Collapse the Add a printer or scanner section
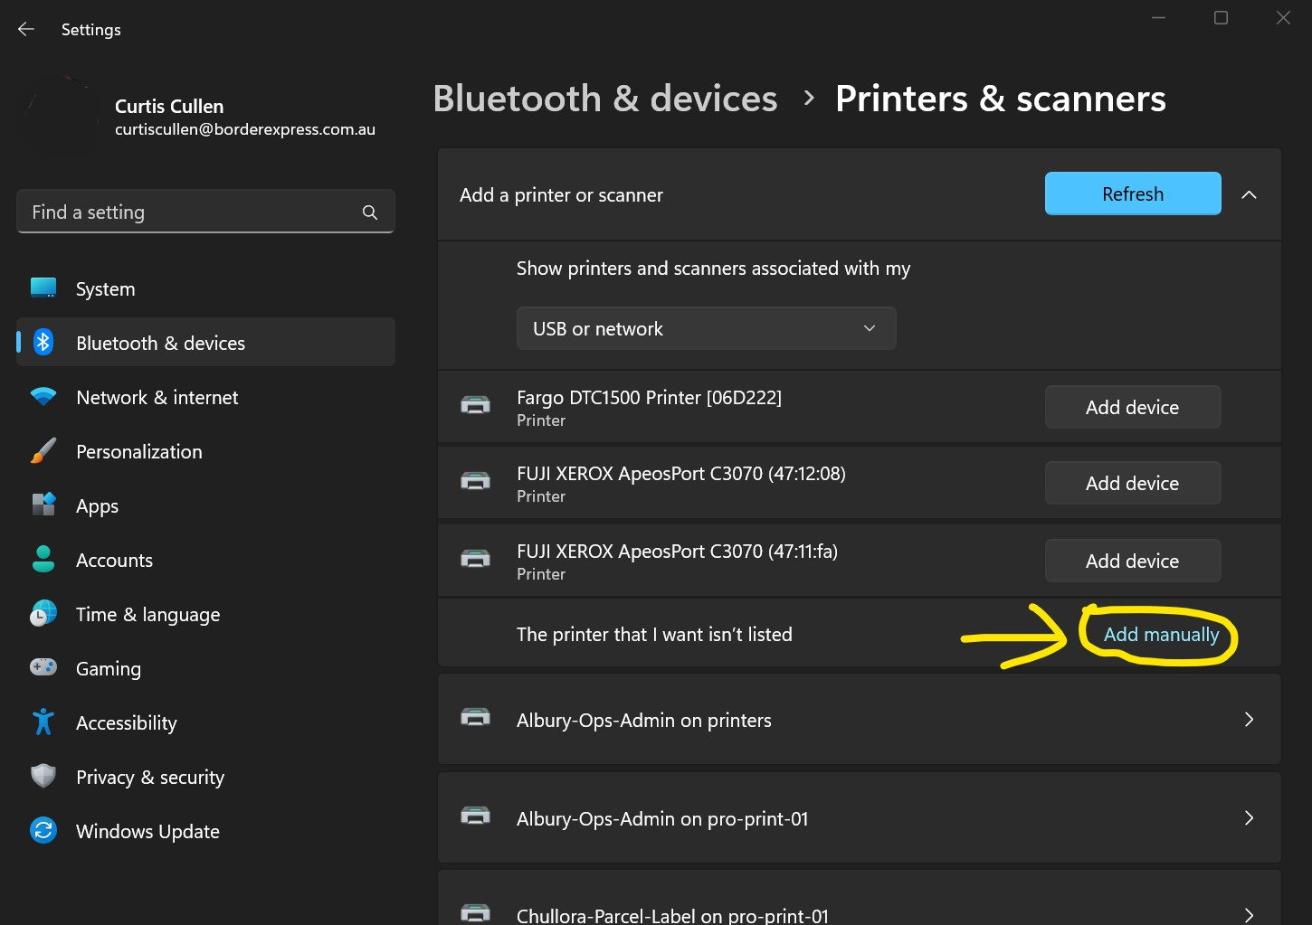This screenshot has width=1312, height=925. (1249, 194)
